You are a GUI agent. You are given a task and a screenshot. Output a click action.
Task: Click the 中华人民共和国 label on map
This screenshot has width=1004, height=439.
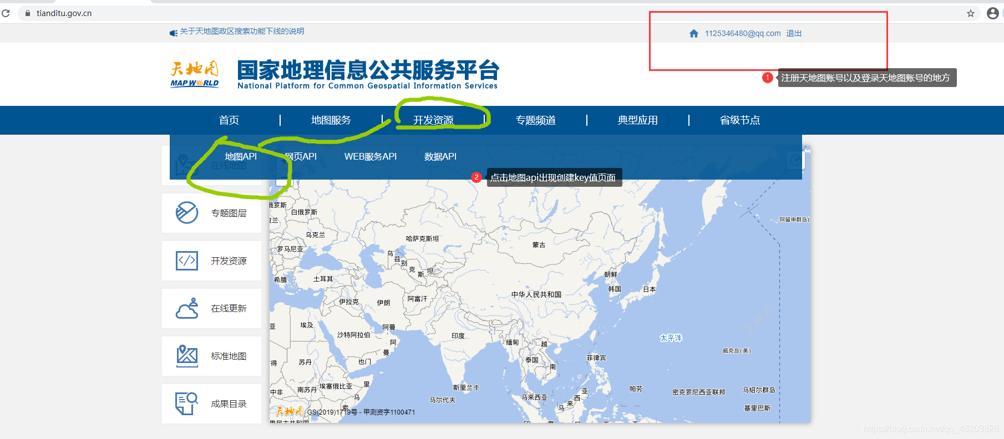coord(536,294)
